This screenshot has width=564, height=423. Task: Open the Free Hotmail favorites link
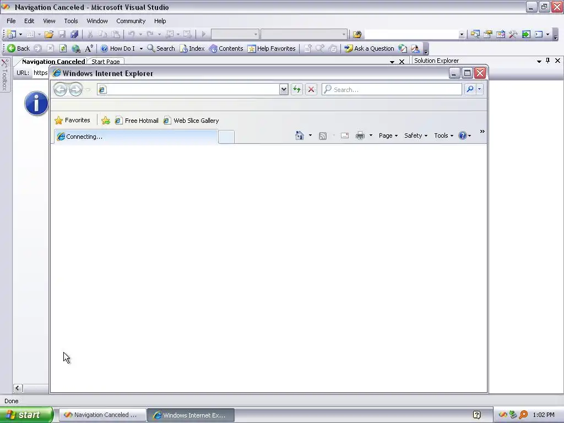click(137, 121)
